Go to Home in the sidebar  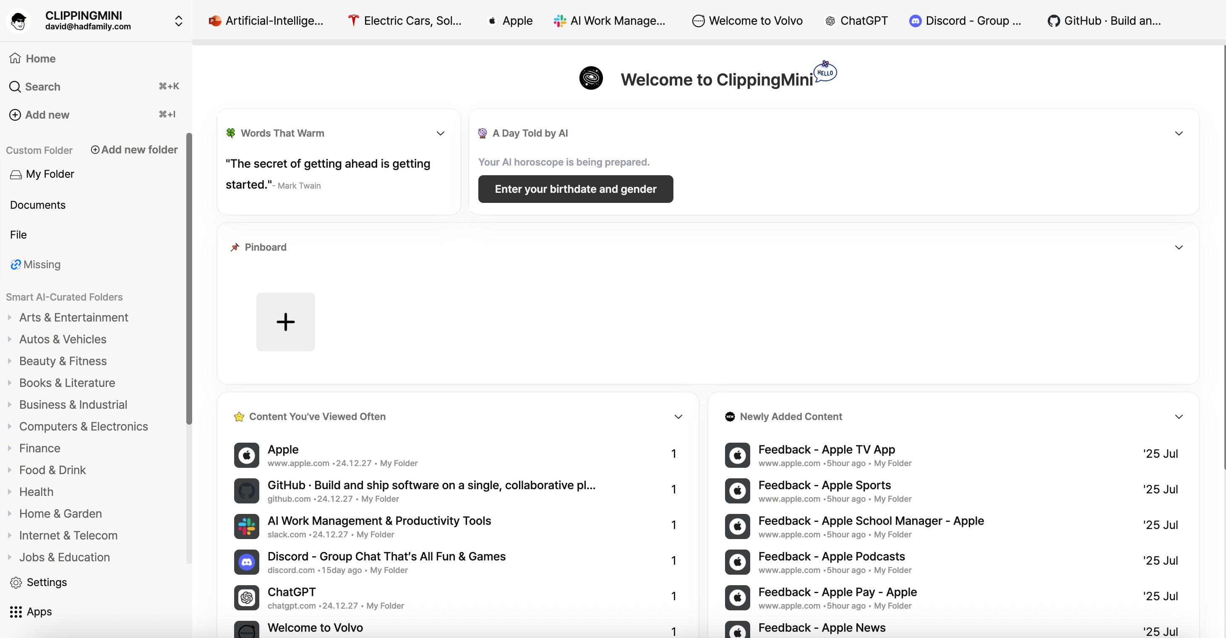[32, 58]
